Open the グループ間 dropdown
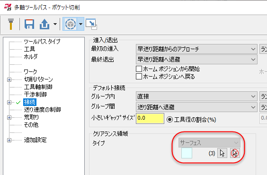267x175 pixels. pyautogui.click(x=196, y=107)
